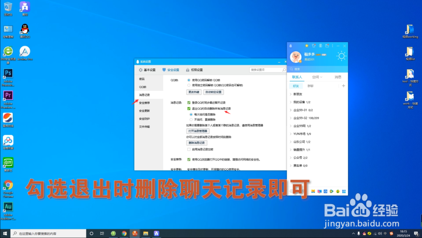This screenshot has width=422, height=238.
Task: Open File Explorer from the taskbar
Action: (146, 233)
